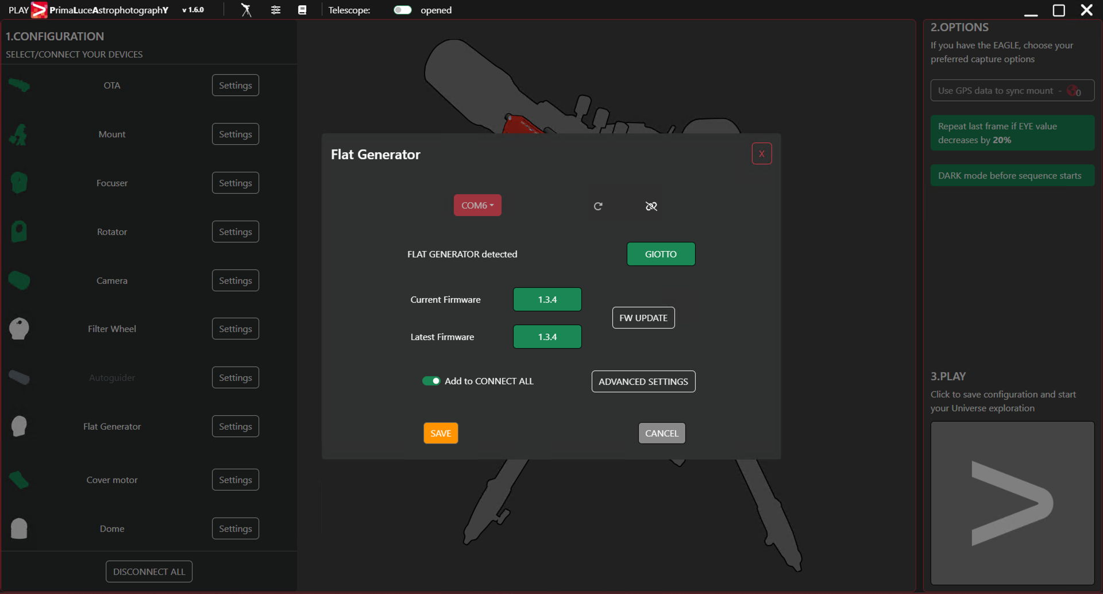Screen dimensions: 1103x594
Task: Click the Cover motor device label
Action: pyautogui.click(x=112, y=480)
